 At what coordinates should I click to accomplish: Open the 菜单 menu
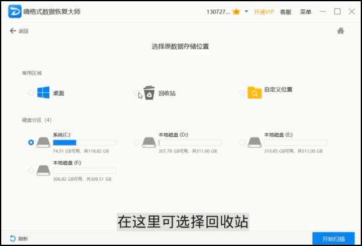click(305, 12)
